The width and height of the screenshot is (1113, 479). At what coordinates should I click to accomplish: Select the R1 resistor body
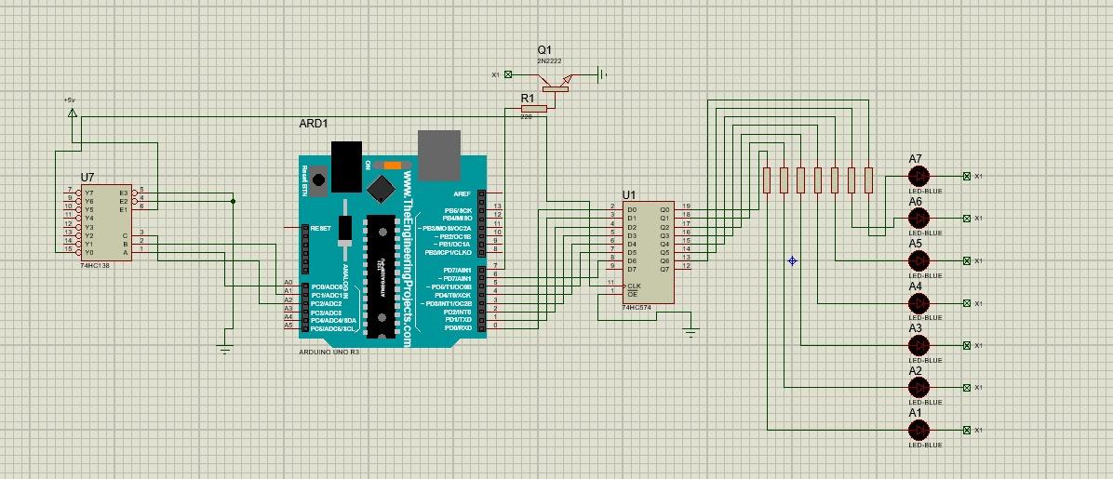pos(534,109)
